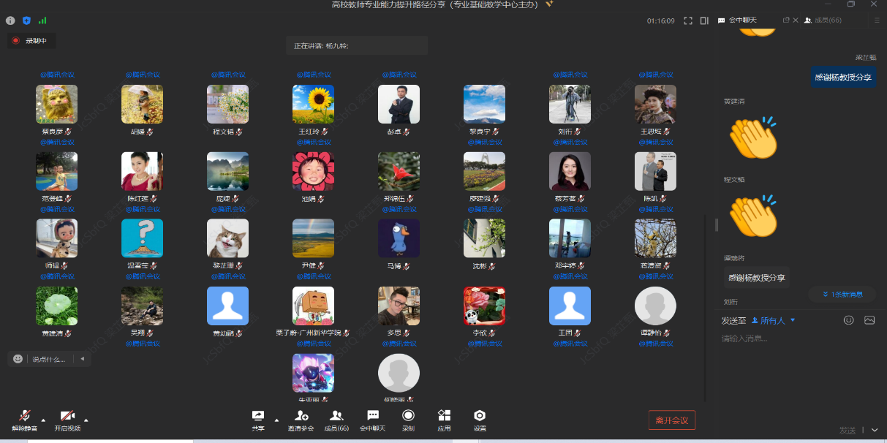Click the 共享 screen share icon
This screenshot has width=887, height=443.
(257, 416)
